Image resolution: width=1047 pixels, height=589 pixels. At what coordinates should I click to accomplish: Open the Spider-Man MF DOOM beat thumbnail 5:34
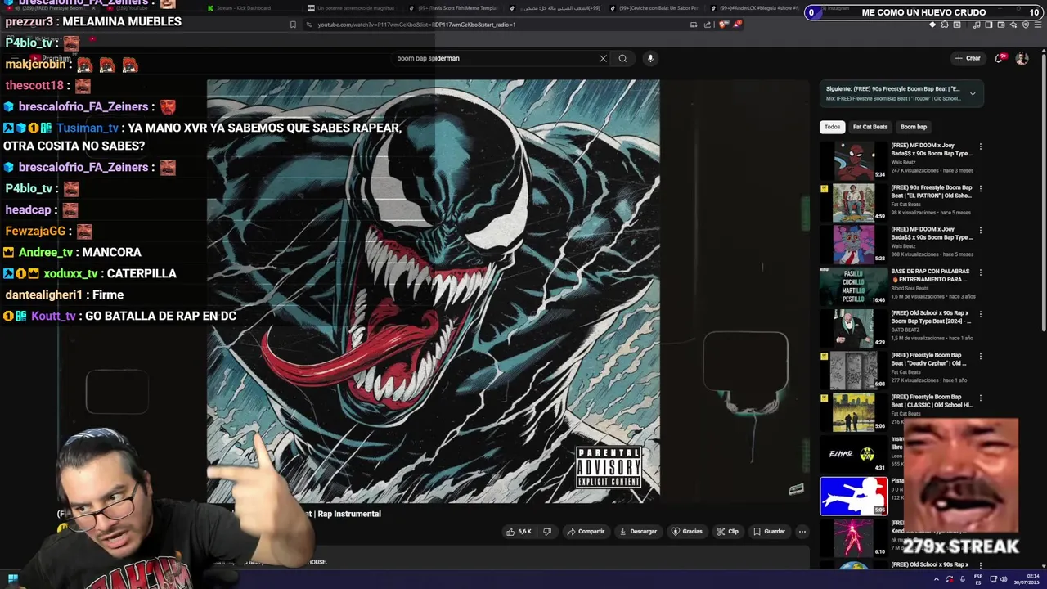pos(853,160)
